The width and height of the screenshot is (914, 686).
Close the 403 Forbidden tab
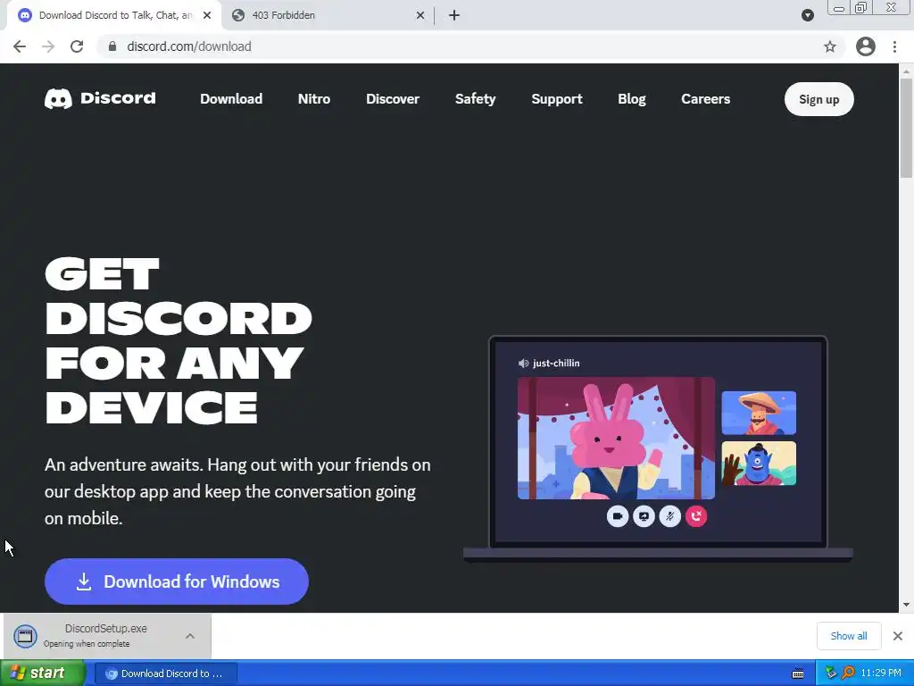click(420, 15)
